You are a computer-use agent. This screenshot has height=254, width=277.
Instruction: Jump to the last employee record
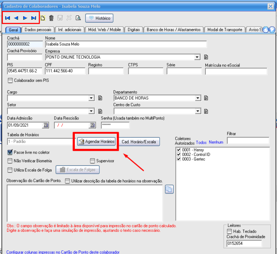[34, 18]
